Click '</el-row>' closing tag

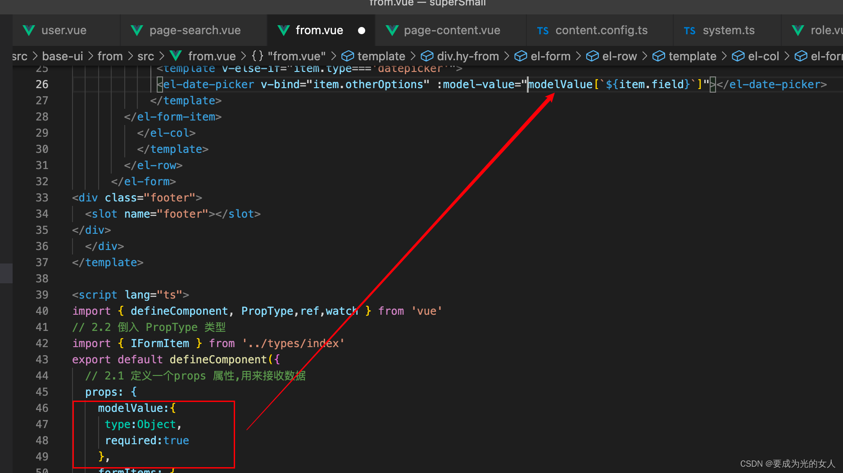pos(153,165)
